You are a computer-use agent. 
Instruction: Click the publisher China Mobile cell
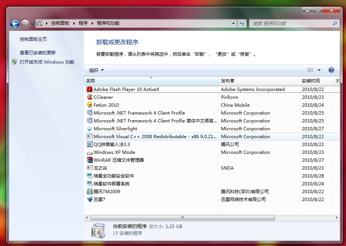236,105
